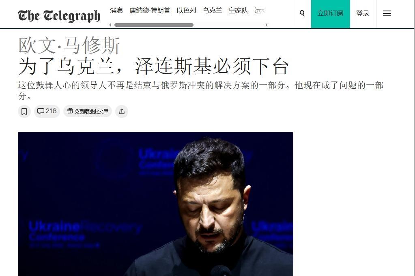Click the horizontal nav scrollbar thumb
This screenshot has width=415, height=276.
(x=154, y=25)
